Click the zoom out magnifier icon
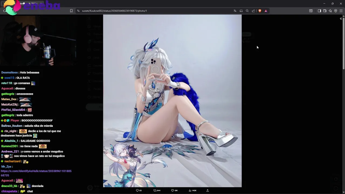Viewport: 345px width, 194px height. 247,11
